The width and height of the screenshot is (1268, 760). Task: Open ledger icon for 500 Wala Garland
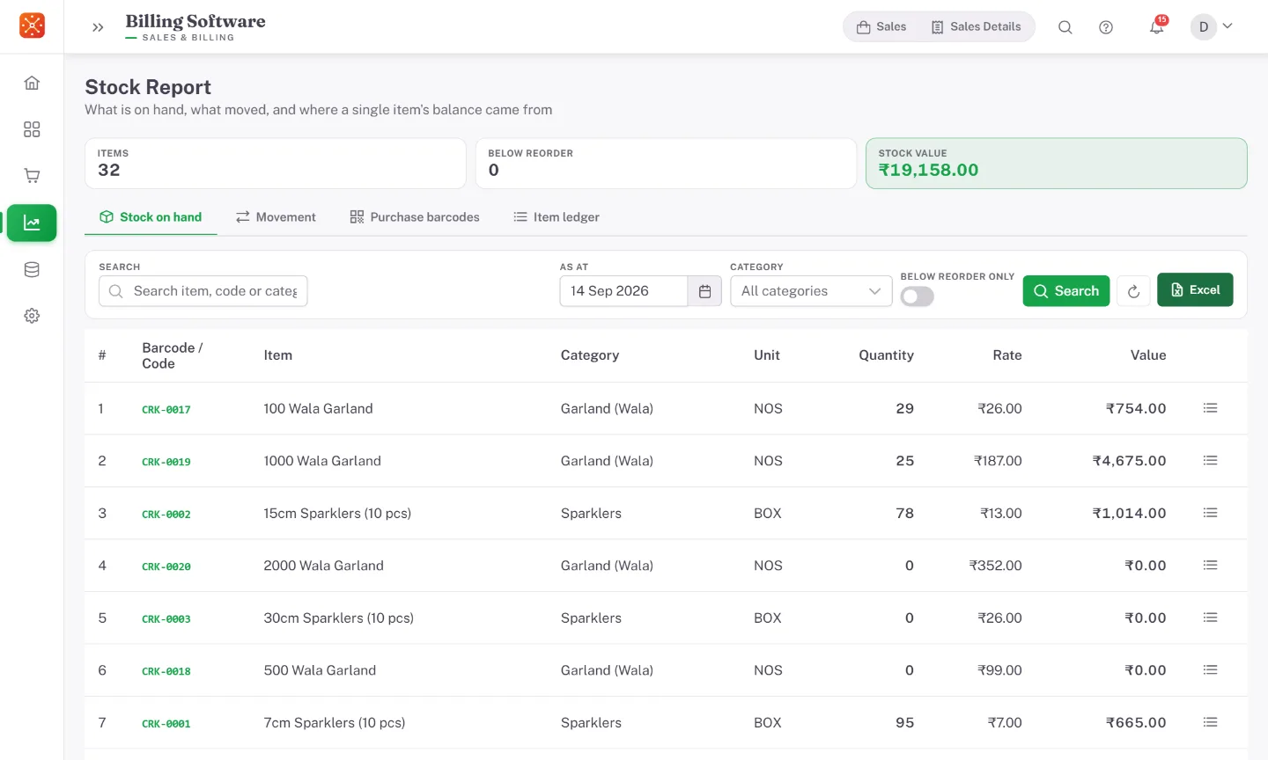tap(1211, 670)
